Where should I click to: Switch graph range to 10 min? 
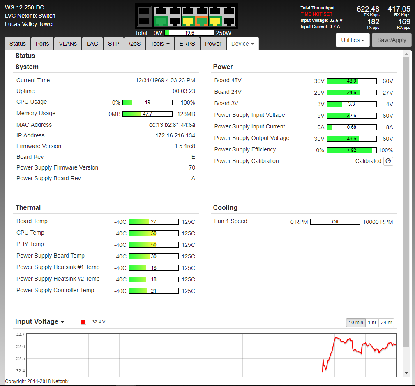(x=356, y=323)
